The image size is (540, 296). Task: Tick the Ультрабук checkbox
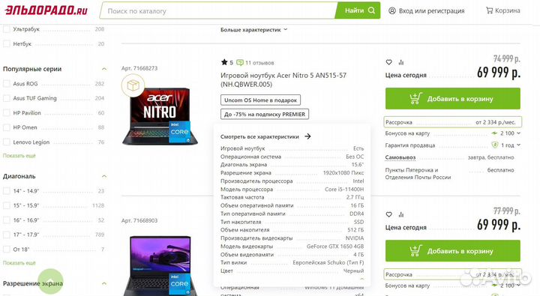click(6, 29)
